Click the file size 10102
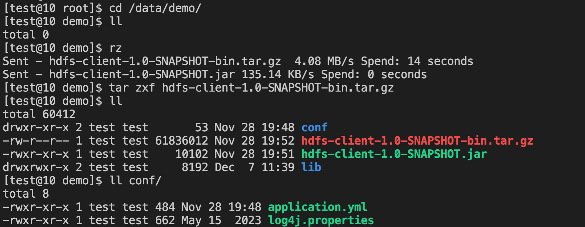 point(191,154)
